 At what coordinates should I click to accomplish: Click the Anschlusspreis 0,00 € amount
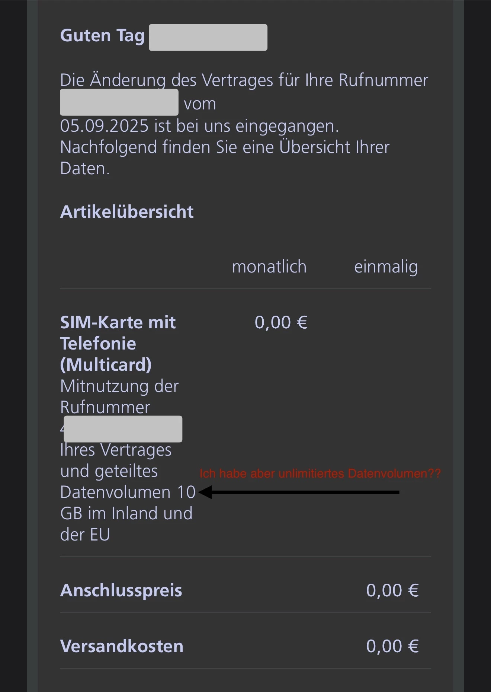[392, 590]
